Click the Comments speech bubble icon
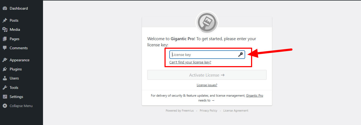Image resolution: width=361 pixels, height=125 pixels. (5, 48)
